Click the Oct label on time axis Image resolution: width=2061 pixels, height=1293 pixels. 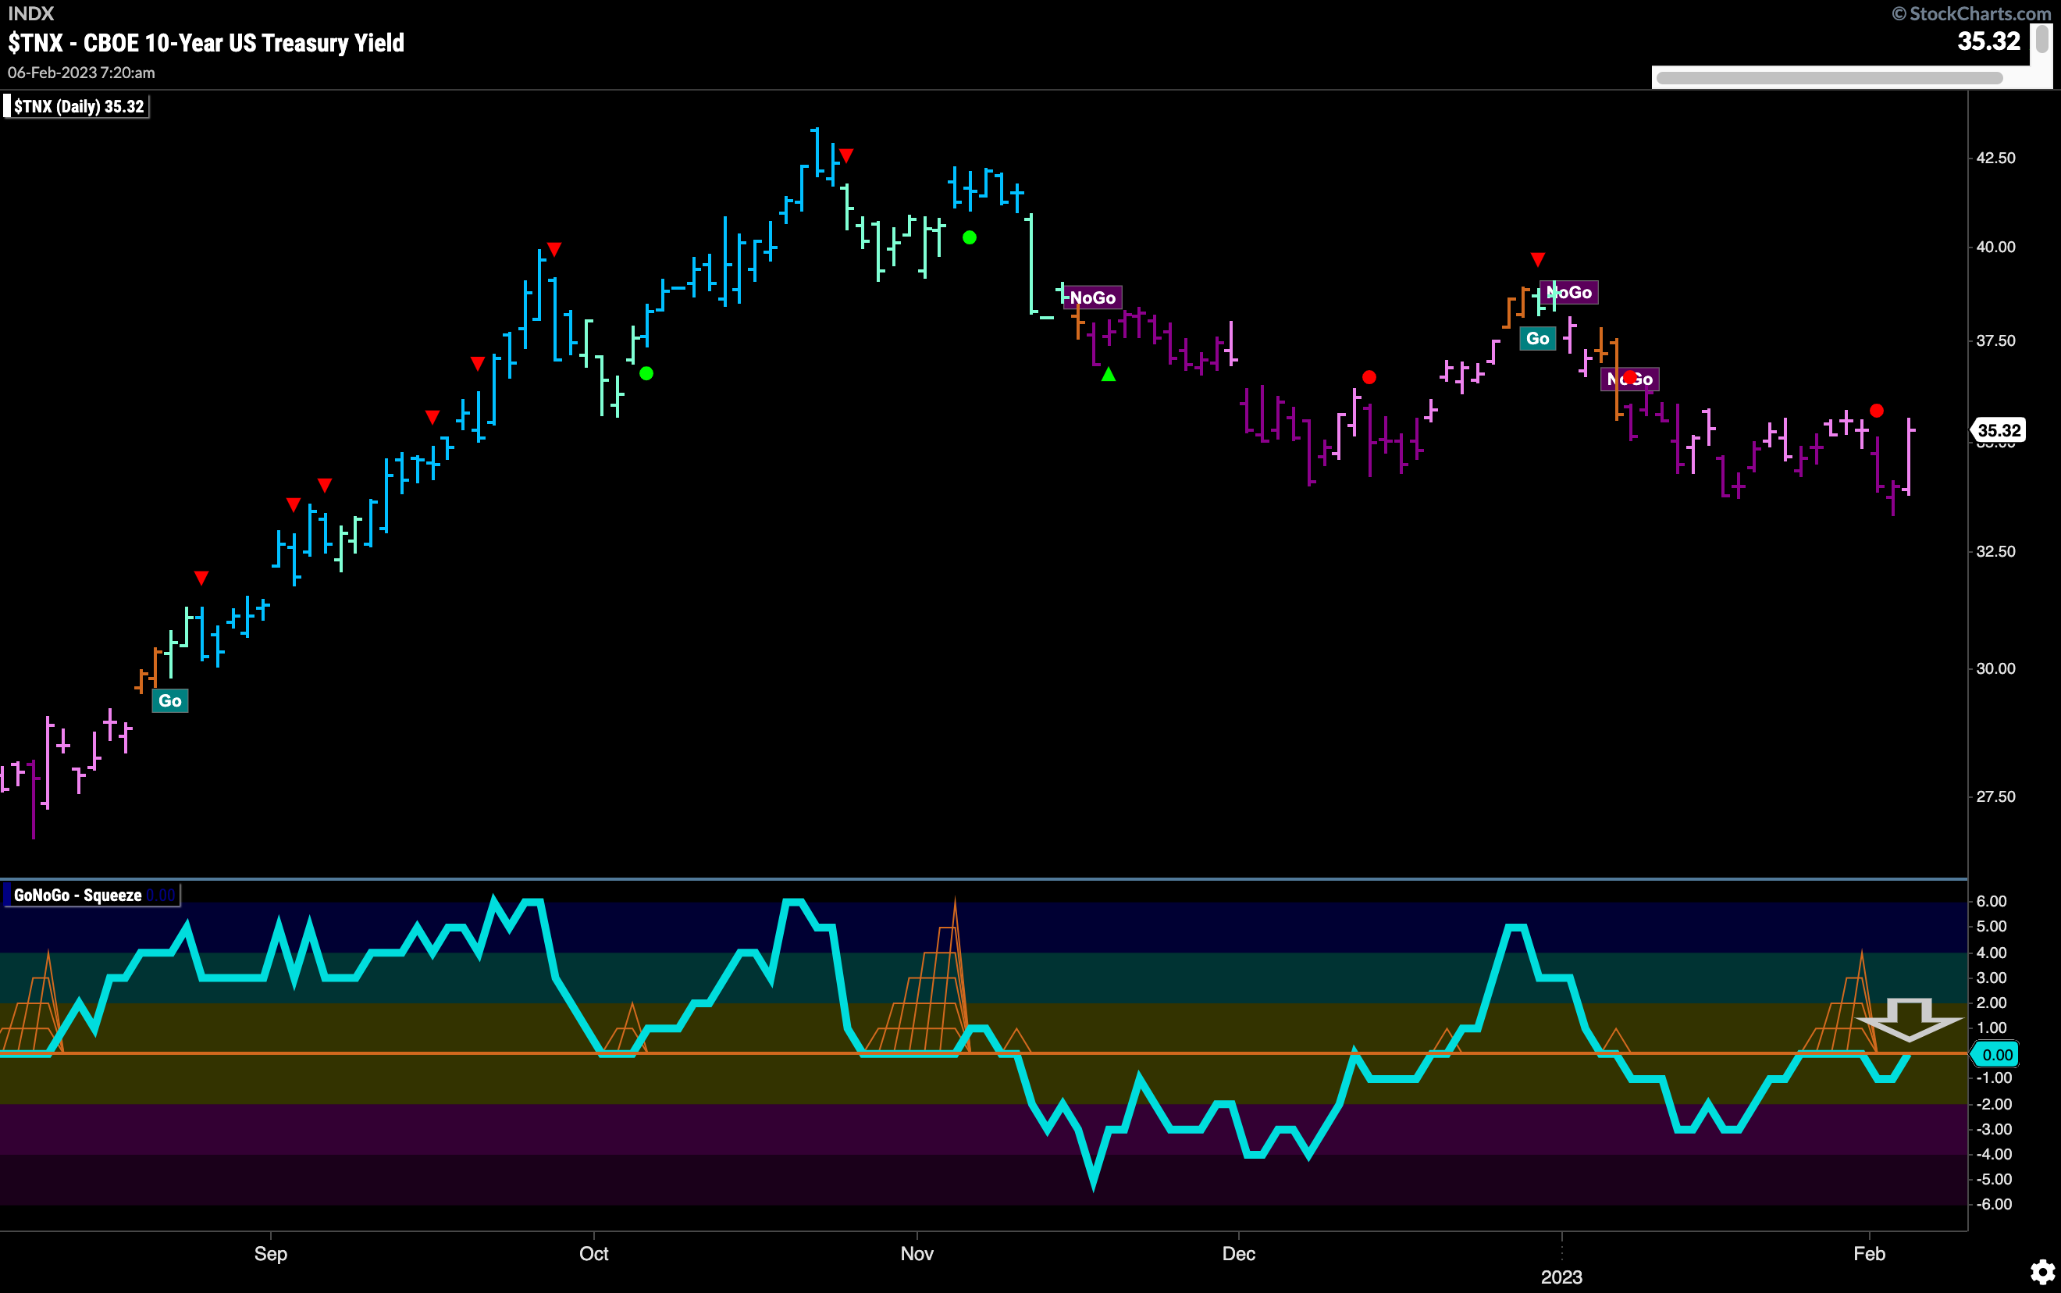point(594,1254)
